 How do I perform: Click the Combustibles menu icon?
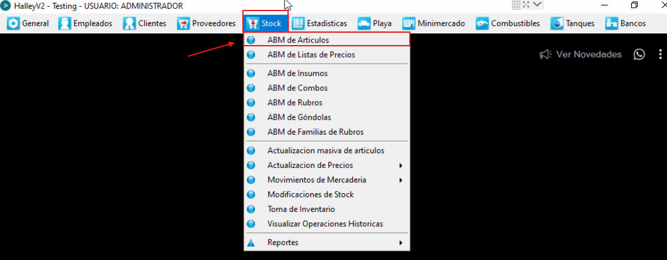pyautogui.click(x=482, y=23)
